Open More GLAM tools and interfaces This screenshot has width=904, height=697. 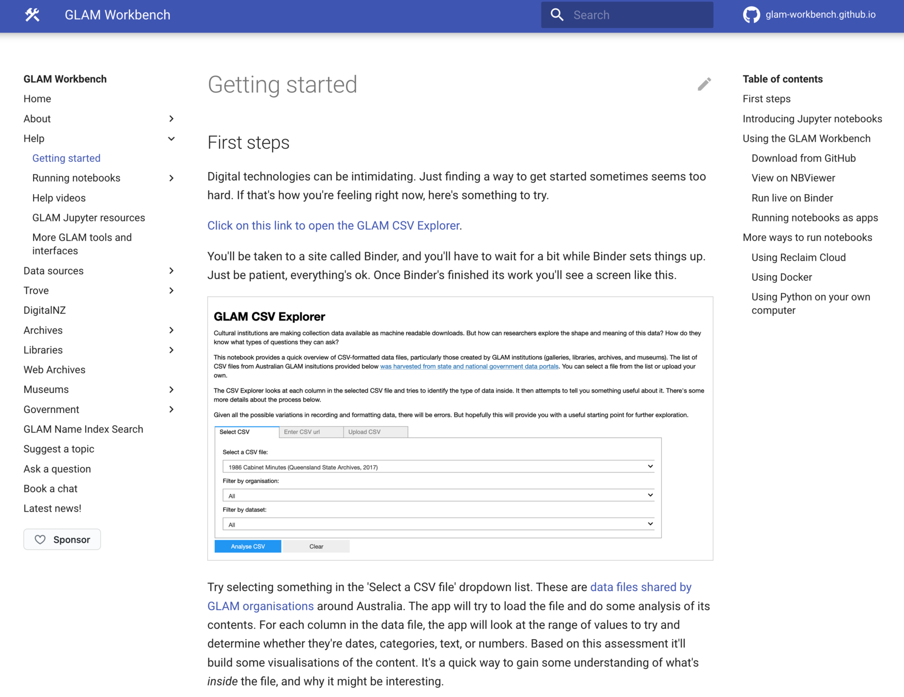82,244
